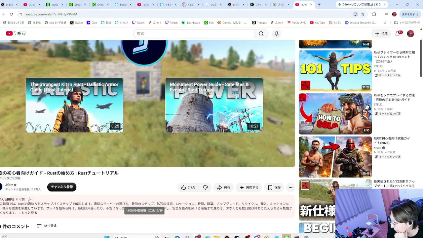
Task: Switch to the Kick tab
Action: [190, 5]
